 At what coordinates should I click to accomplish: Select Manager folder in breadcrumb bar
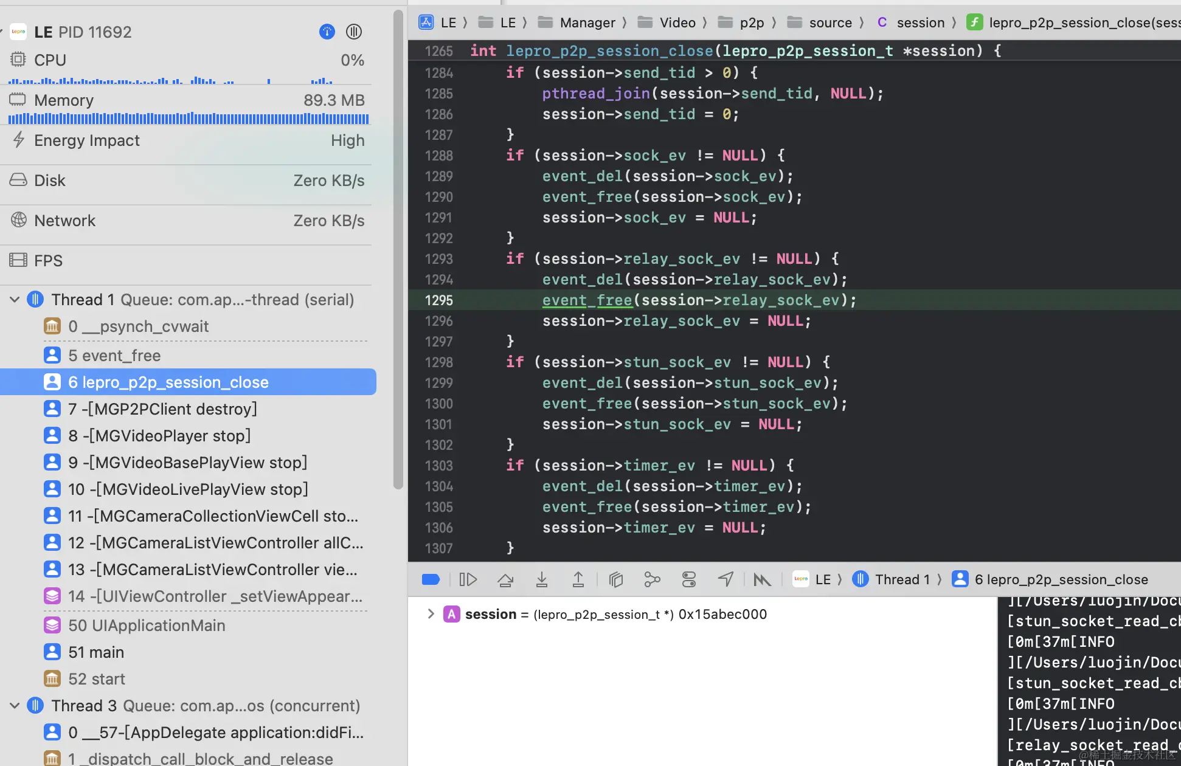[x=587, y=22]
